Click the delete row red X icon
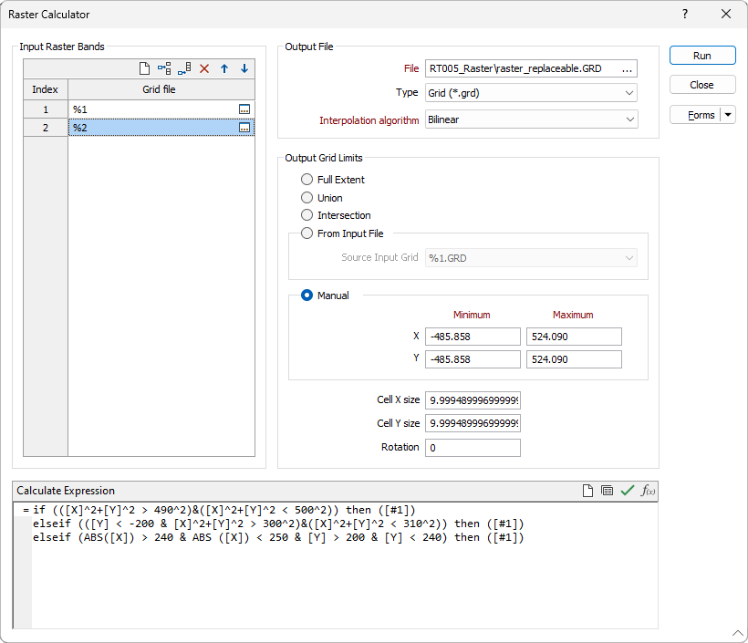 pos(204,68)
